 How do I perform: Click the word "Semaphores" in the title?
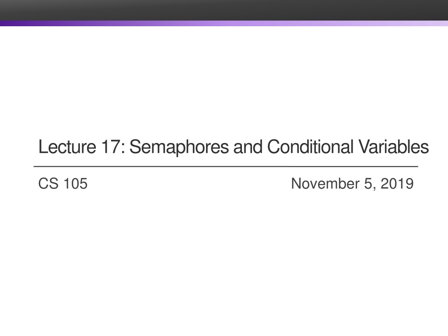click(x=180, y=147)
